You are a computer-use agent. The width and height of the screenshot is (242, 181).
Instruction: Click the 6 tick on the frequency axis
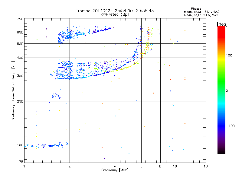click(x=141, y=166)
